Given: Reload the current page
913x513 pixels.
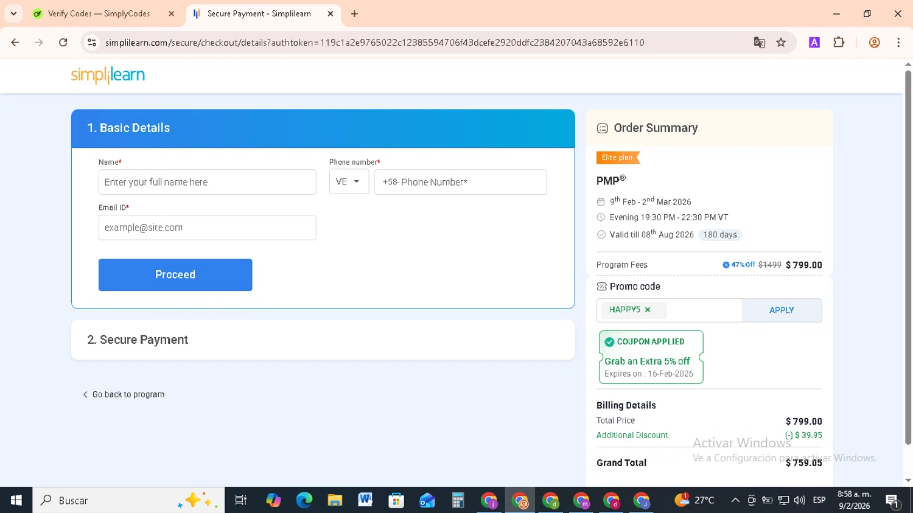Looking at the screenshot, I should pos(63,43).
